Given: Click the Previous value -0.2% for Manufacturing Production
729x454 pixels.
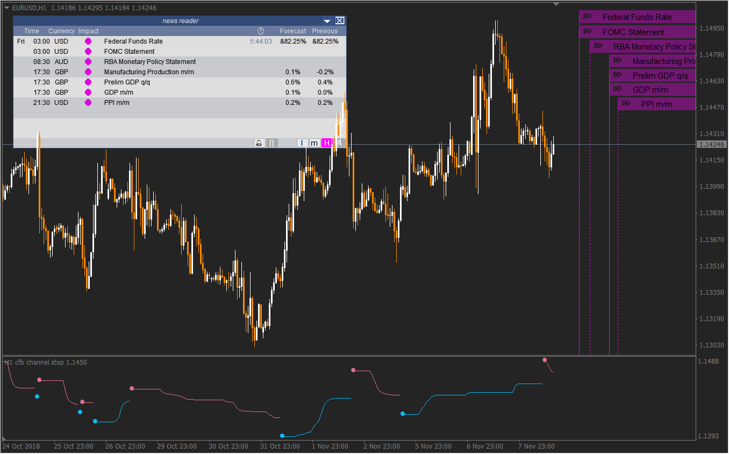Looking at the screenshot, I should [x=325, y=72].
